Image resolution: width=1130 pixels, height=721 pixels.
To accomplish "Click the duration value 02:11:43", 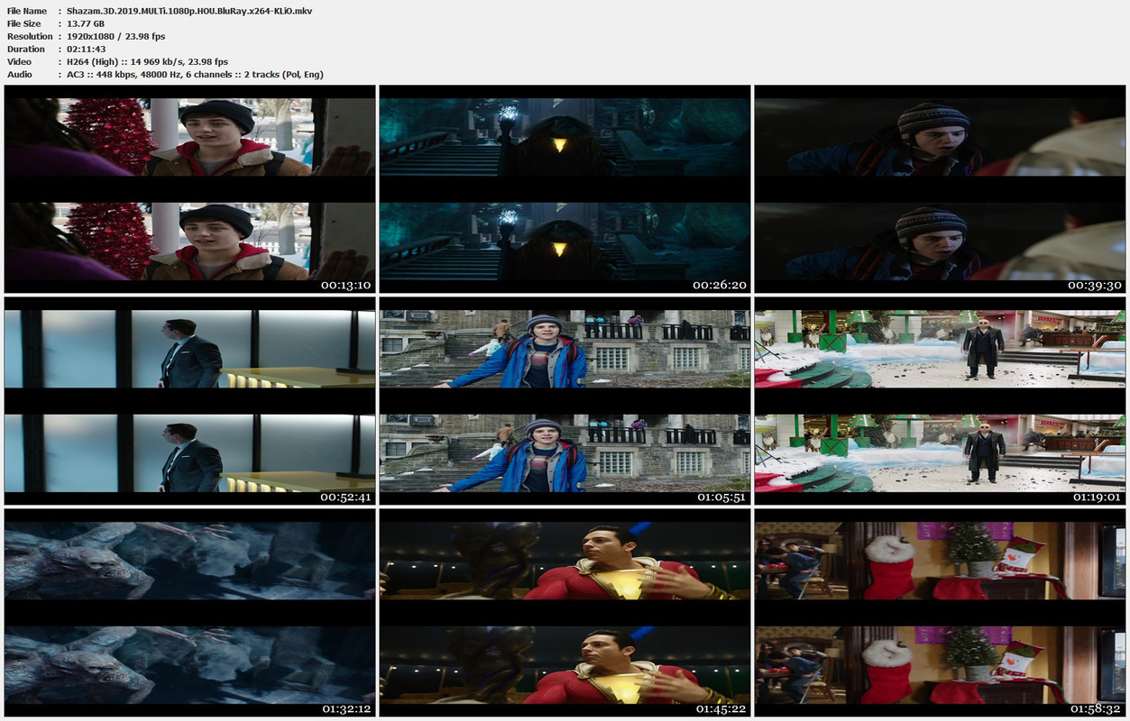I will pyautogui.click(x=87, y=49).
